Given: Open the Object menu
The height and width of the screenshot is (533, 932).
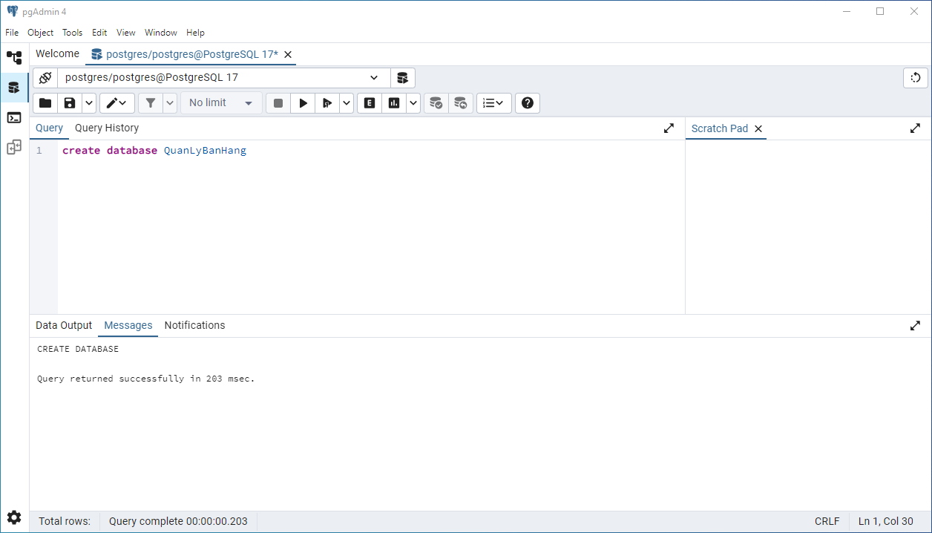Looking at the screenshot, I should click(x=40, y=33).
